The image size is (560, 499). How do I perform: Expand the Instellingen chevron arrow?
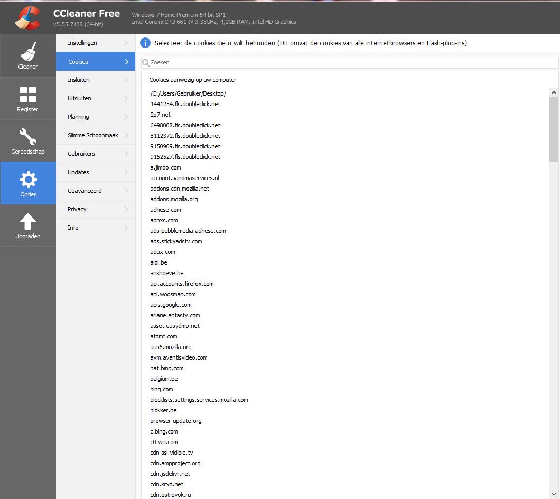click(126, 43)
